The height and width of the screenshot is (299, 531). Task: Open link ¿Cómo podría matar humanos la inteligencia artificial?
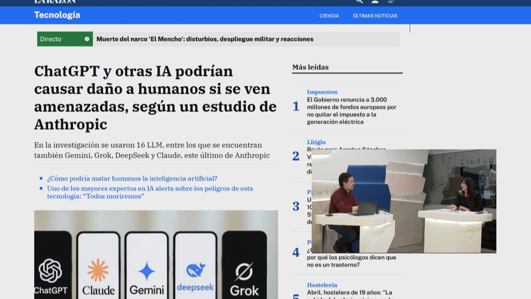pos(132,179)
